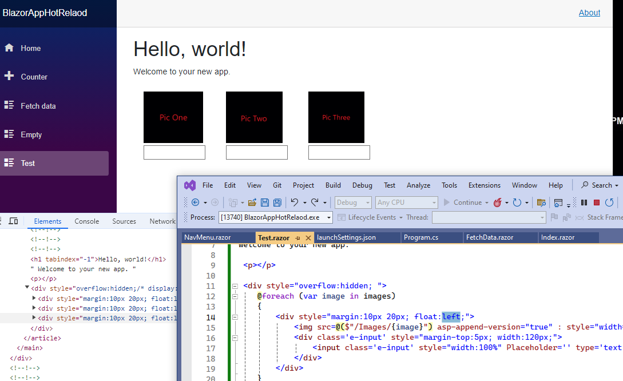Viewport: 623px width, 381px height.
Task: Undo the last edit via toolbar icon
Action: click(x=294, y=203)
